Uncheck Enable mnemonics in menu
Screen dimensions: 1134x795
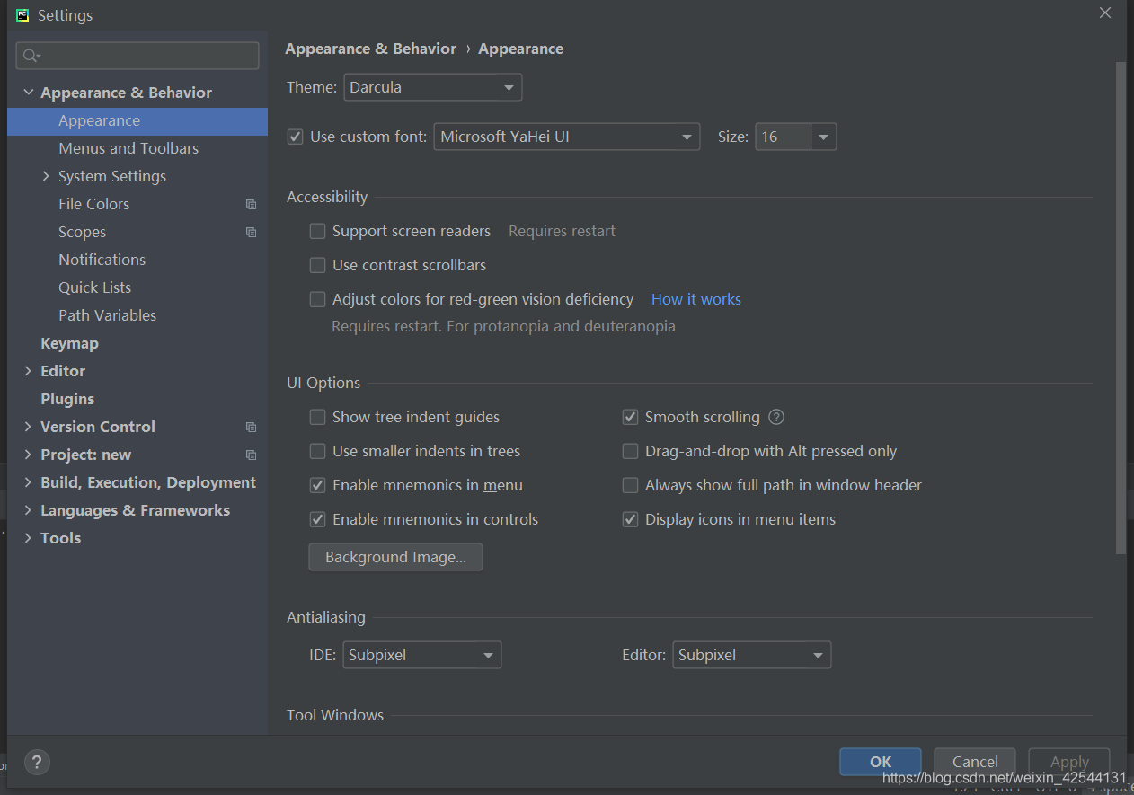317,485
